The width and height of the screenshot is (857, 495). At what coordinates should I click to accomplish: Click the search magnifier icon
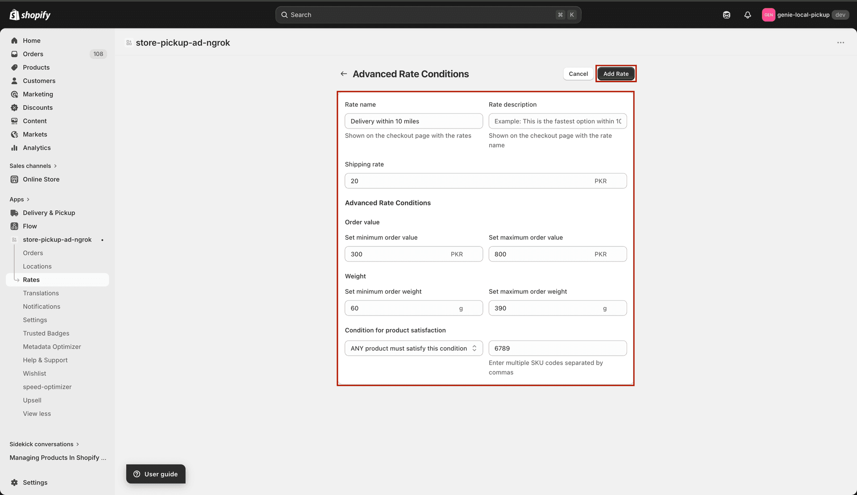click(x=284, y=15)
